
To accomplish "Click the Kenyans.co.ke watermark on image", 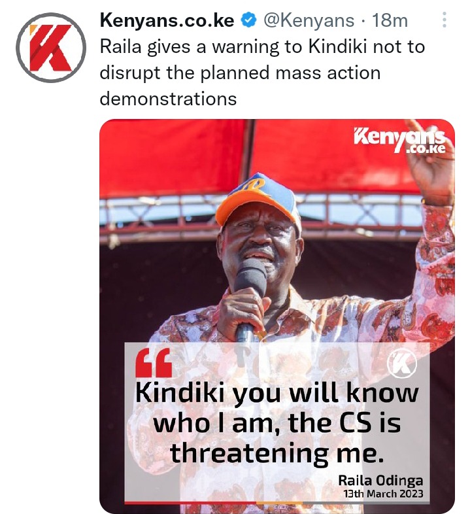I will (400, 141).
